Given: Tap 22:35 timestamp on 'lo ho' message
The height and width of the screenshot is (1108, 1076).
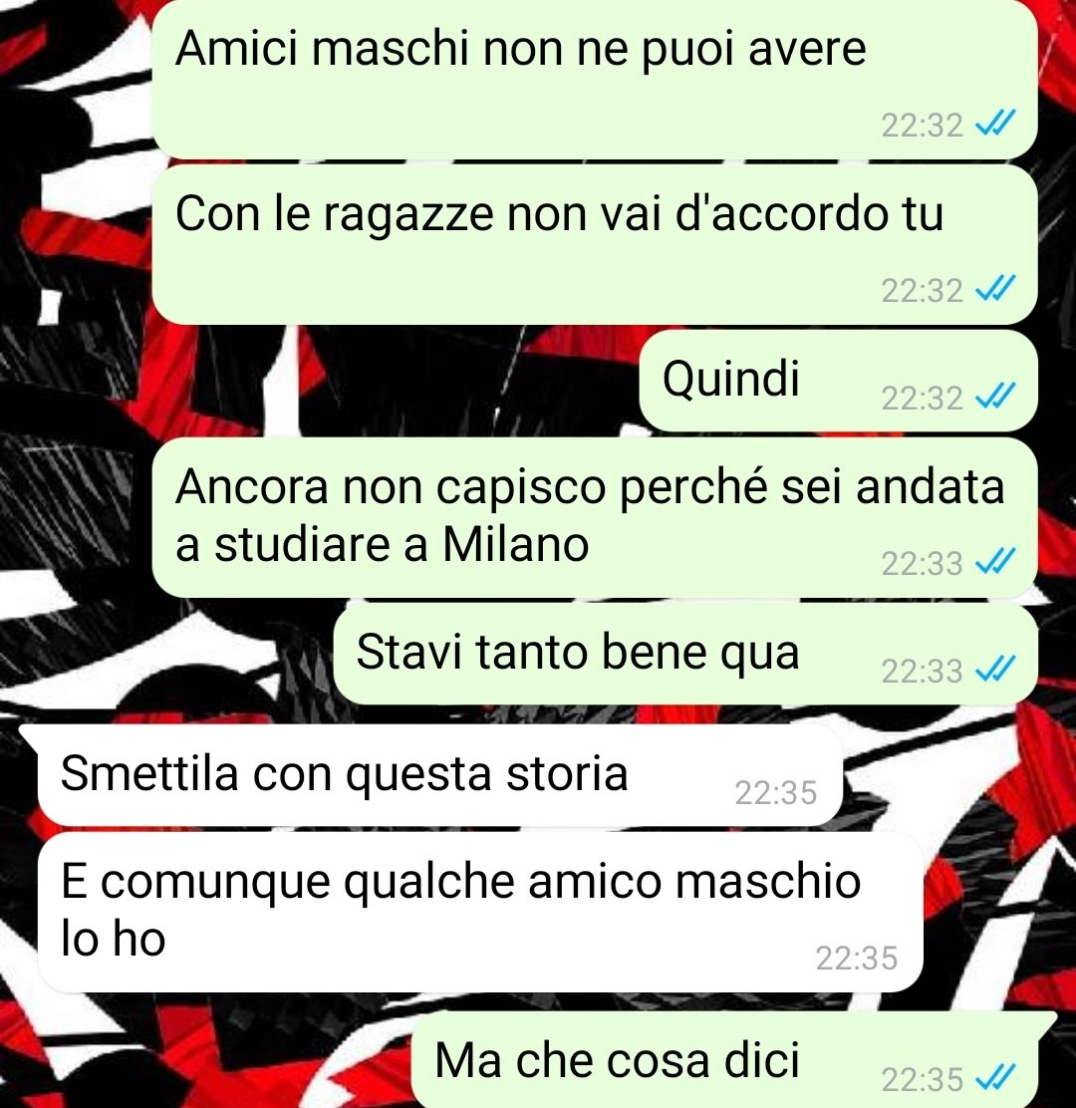Looking at the screenshot, I should 856,959.
